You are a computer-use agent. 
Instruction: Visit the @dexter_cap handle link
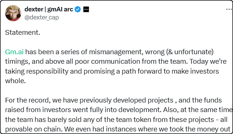(42, 18)
